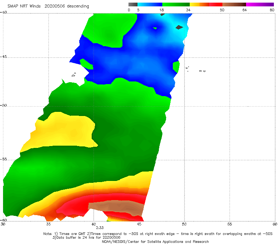Click the longitude axis label "35"
The image size is (278, 244).
[48, 224]
